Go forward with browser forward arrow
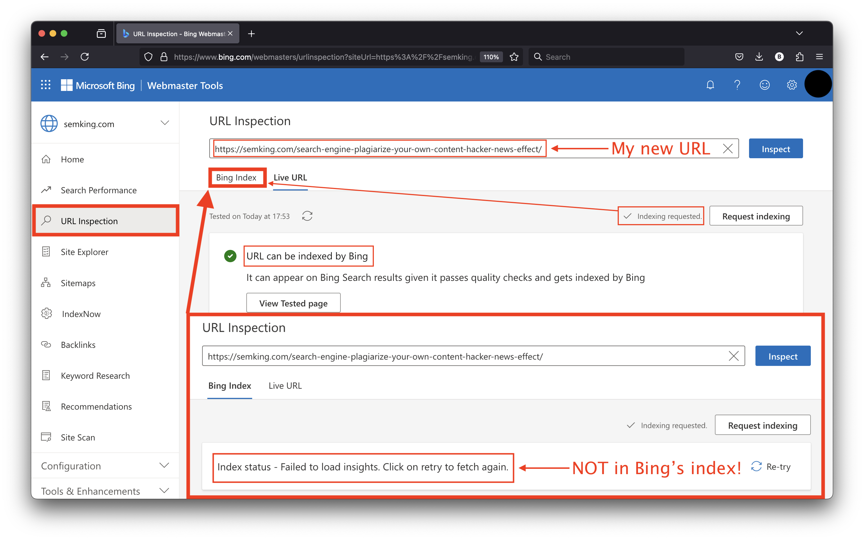This screenshot has width=864, height=540. click(64, 57)
